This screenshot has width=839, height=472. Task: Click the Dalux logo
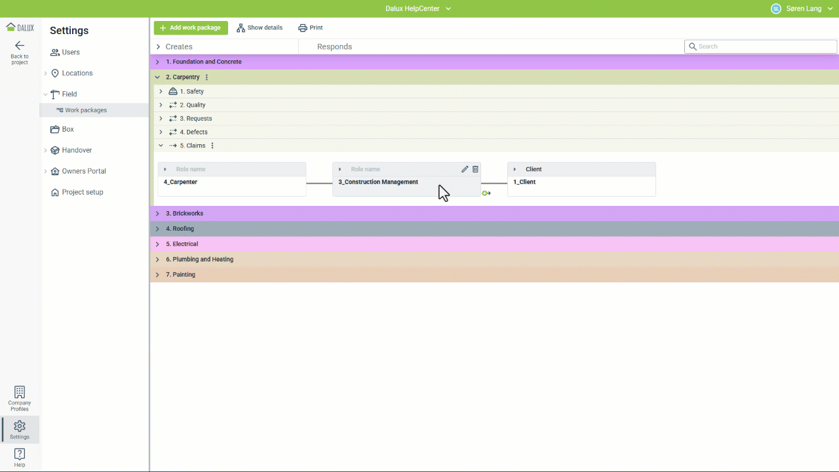pos(20,27)
